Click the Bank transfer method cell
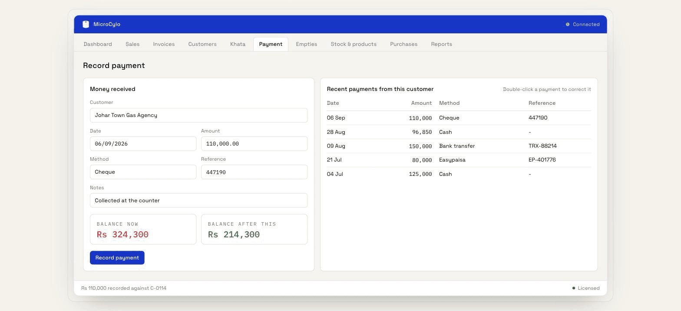Screen dimensions: 681x311 pyautogui.click(x=457, y=146)
